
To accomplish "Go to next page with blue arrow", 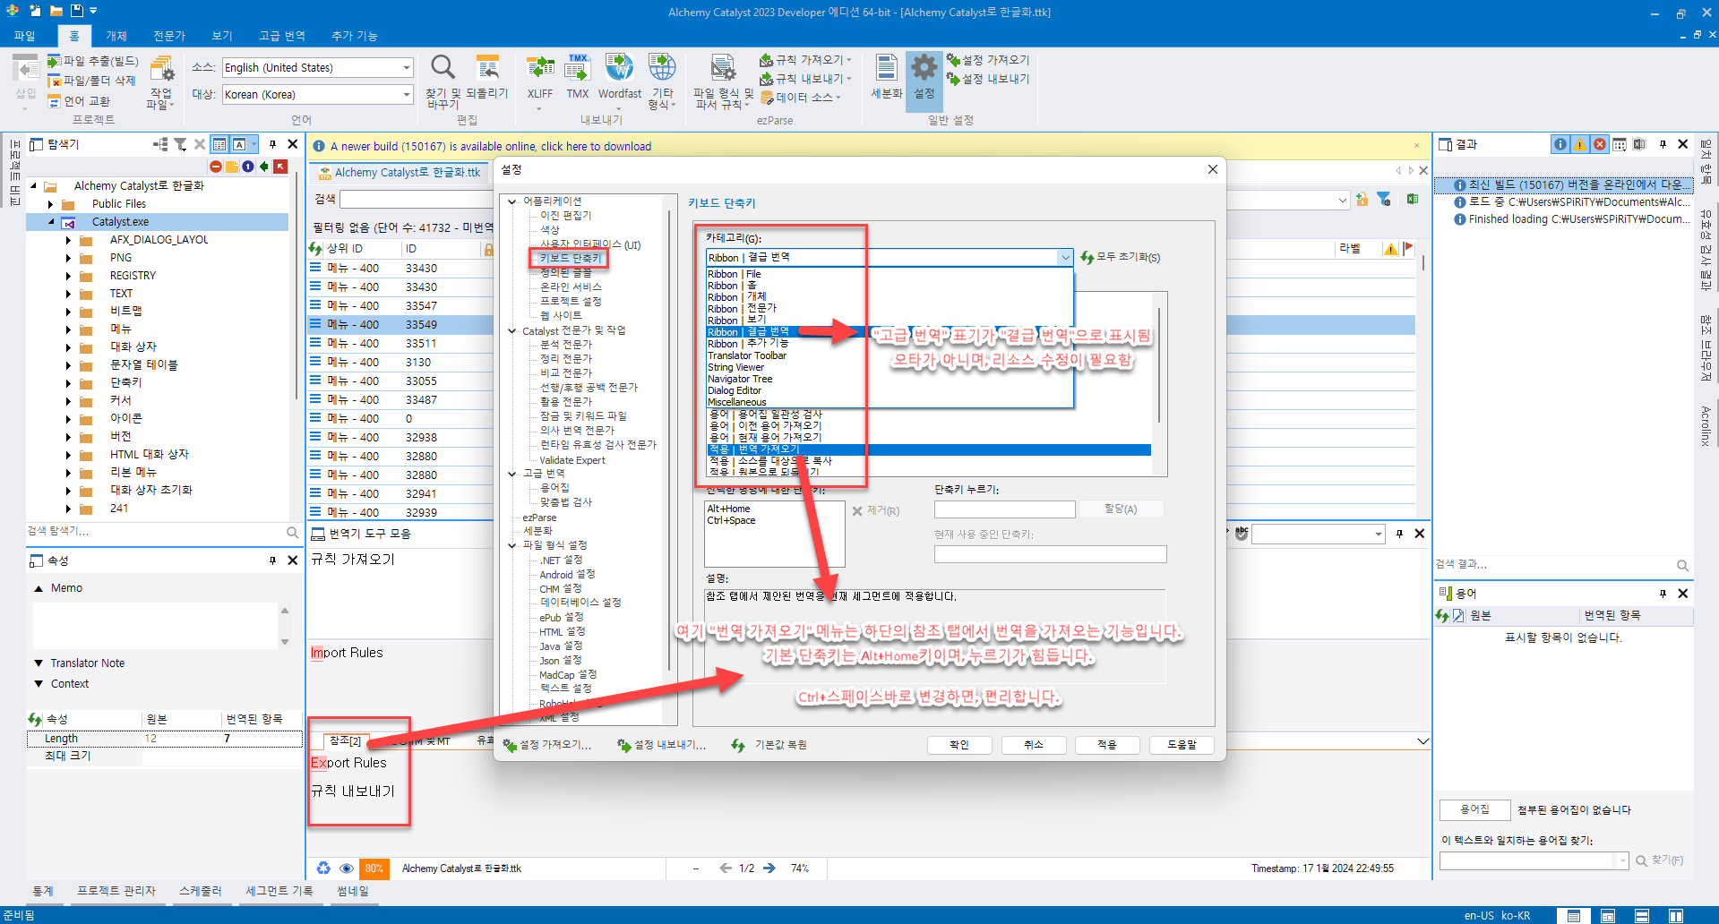I will pos(770,868).
